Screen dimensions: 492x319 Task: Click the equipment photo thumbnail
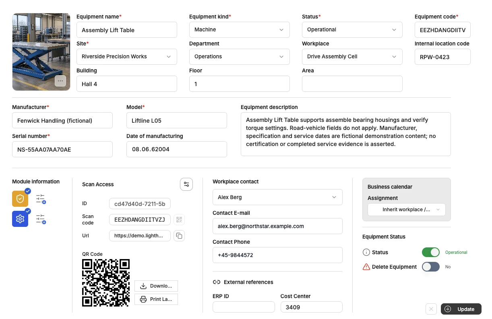tap(41, 51)
